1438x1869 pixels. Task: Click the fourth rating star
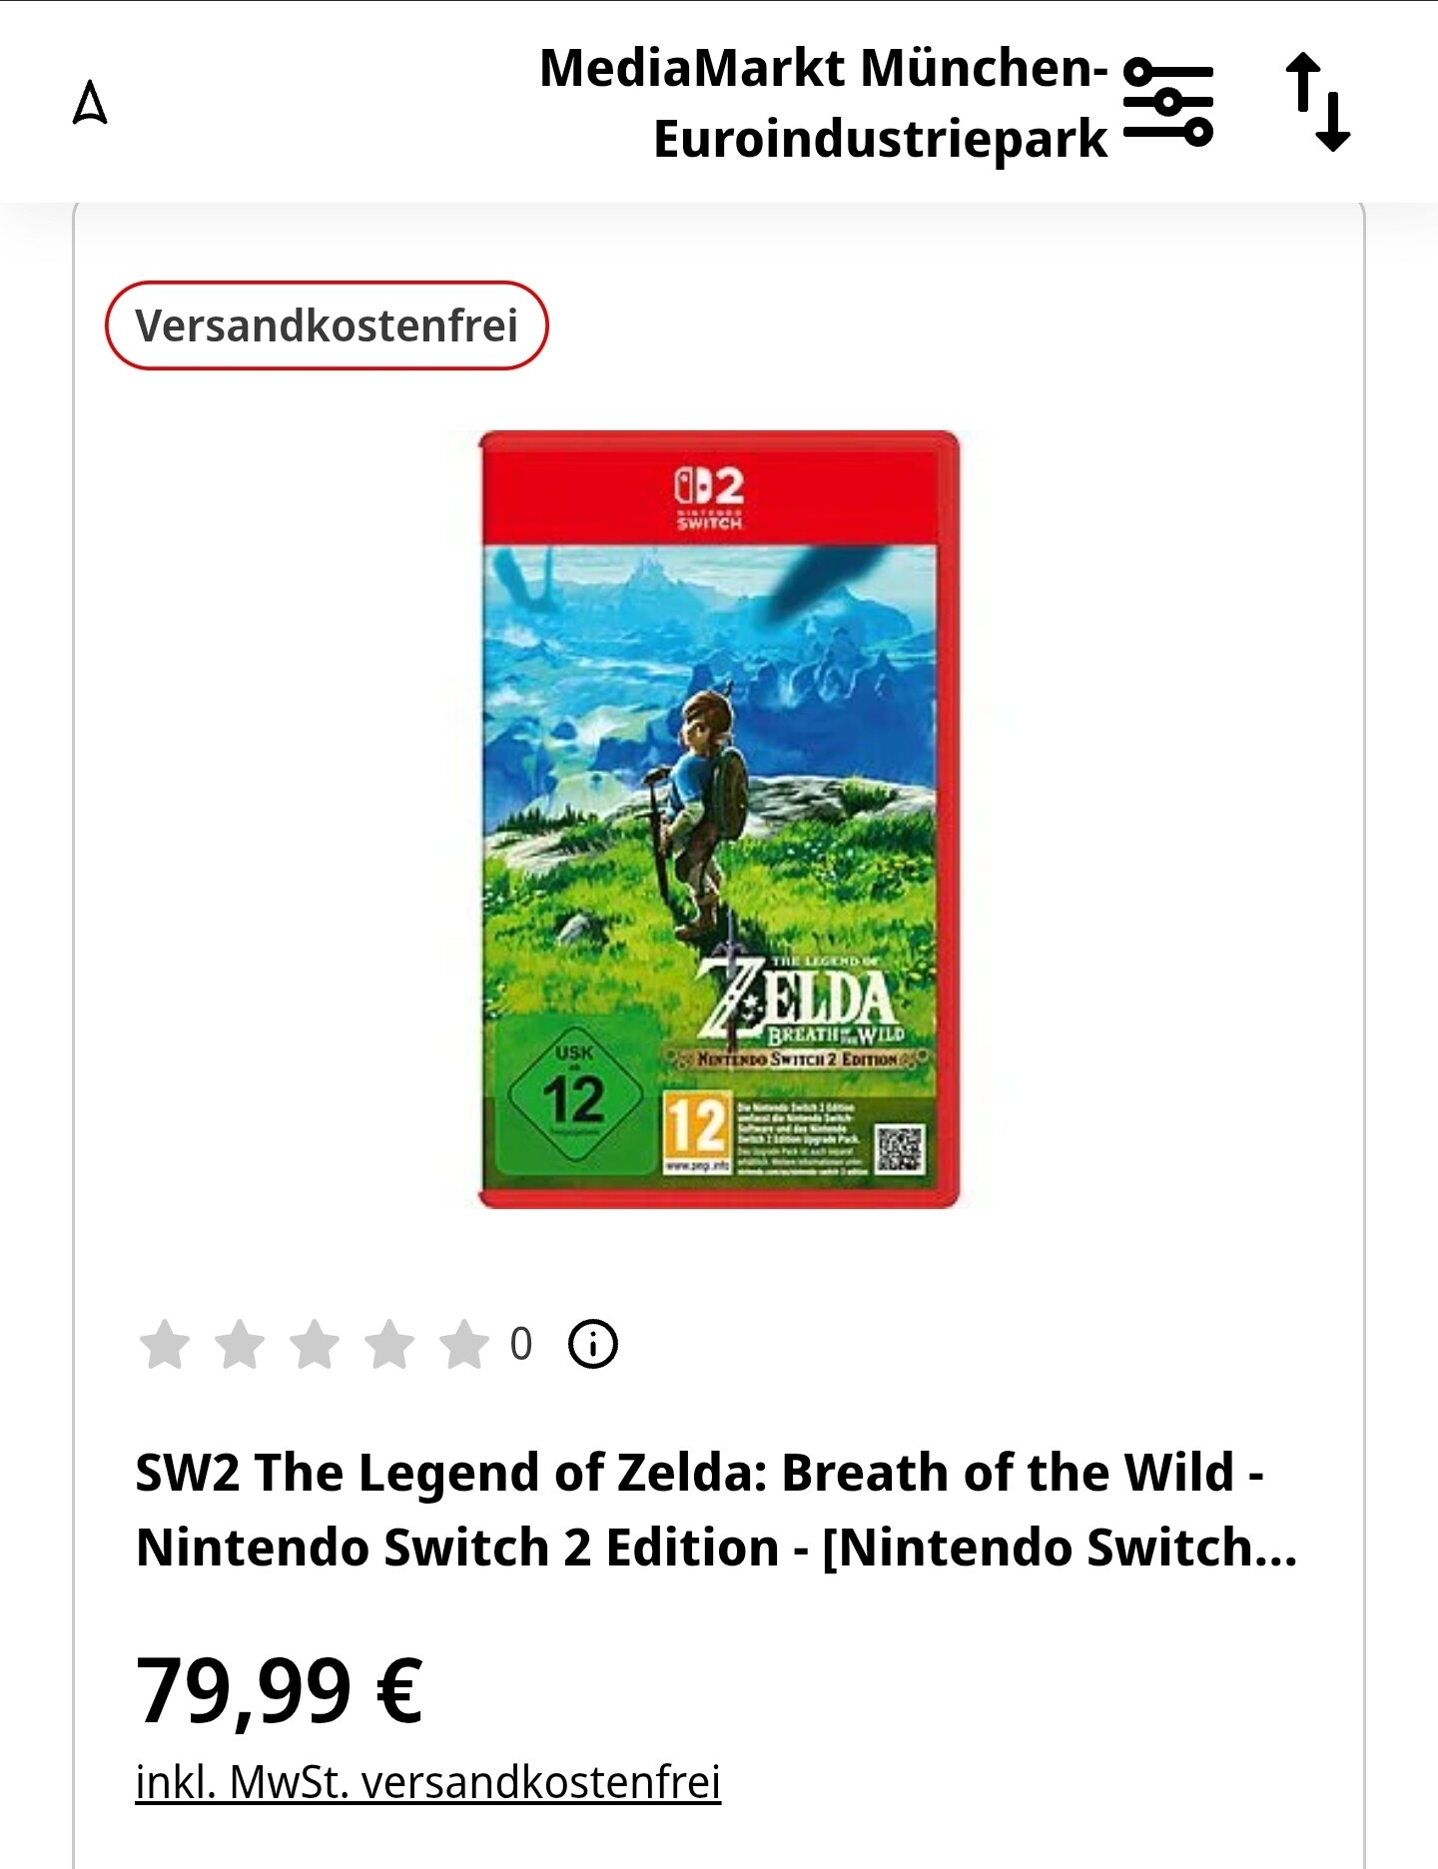pyautogui.click(x=389, y=1344)
